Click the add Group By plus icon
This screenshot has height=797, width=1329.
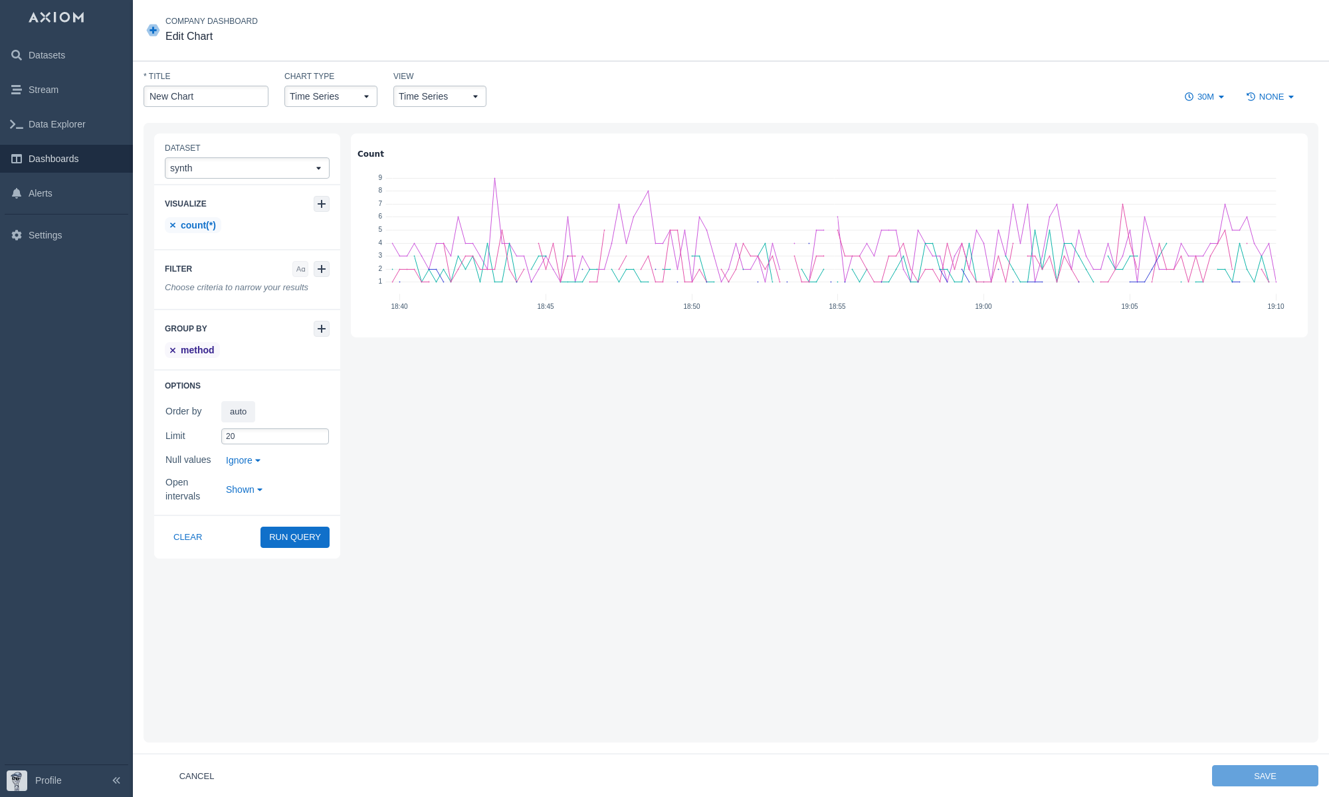coord(322,329)
